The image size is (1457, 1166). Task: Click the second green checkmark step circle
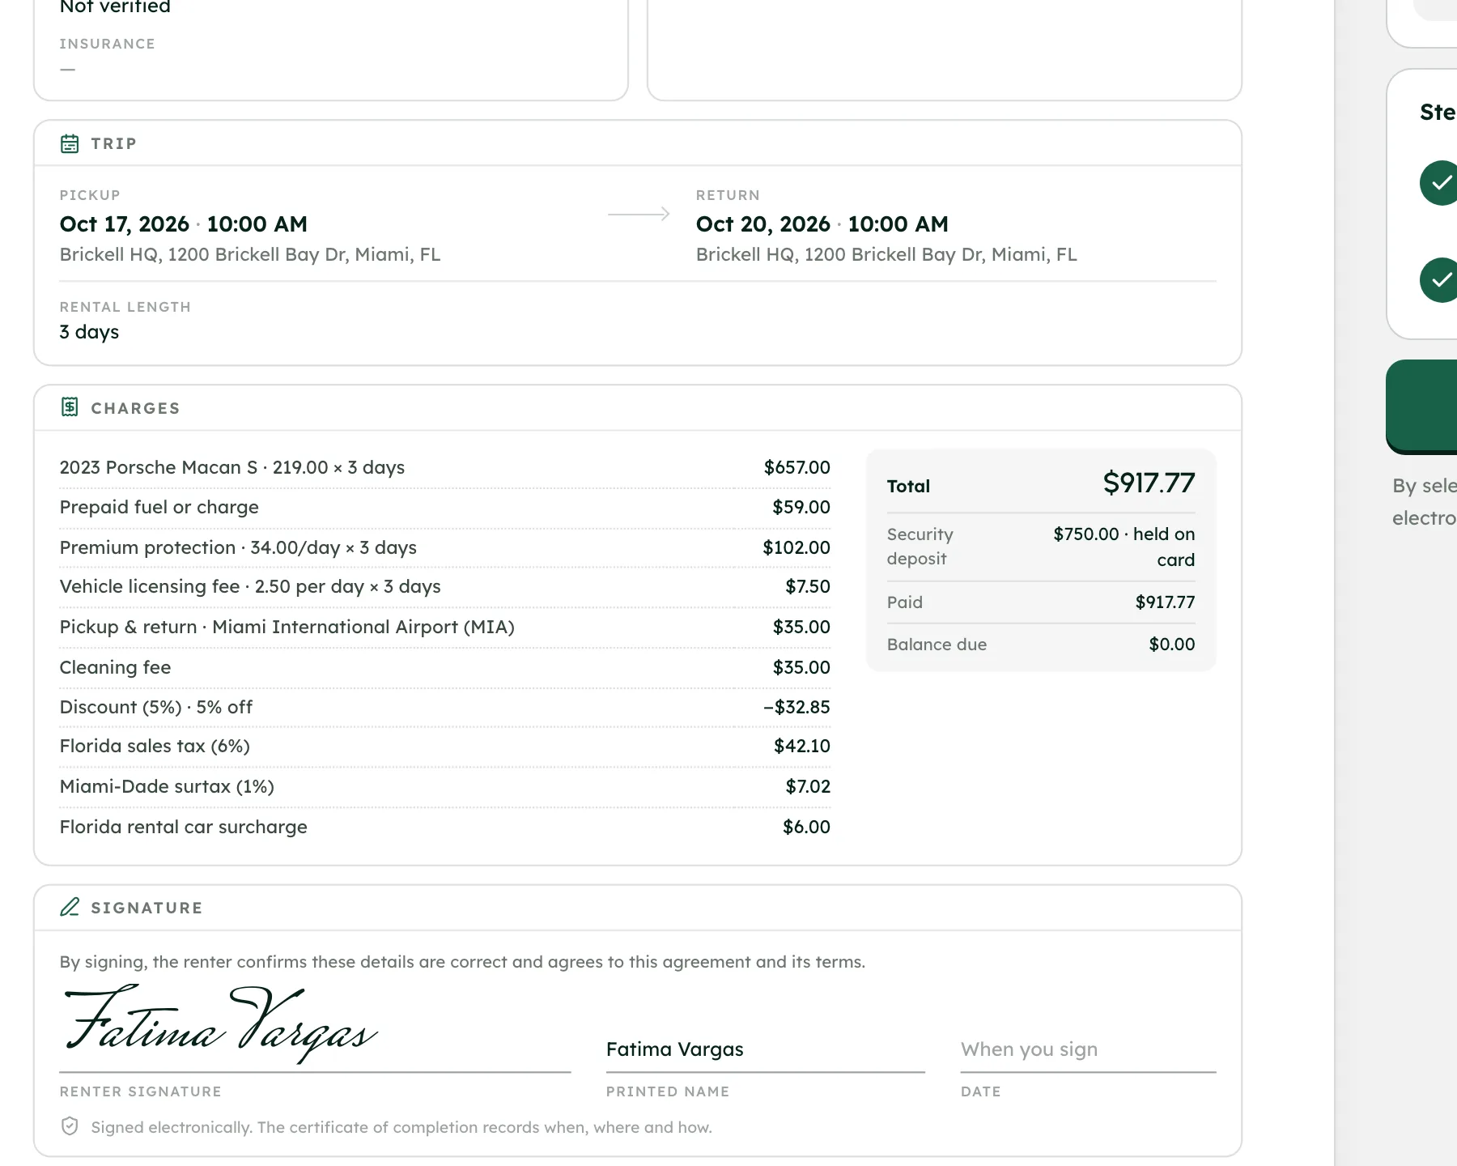point(1438,280)
